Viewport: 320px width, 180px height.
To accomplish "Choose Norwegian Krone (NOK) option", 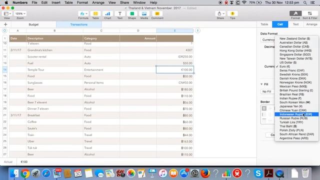I will click(x=296, y=82).
